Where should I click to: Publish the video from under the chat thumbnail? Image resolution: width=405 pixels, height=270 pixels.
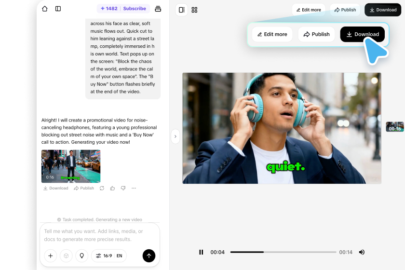(x=84, y=188)
